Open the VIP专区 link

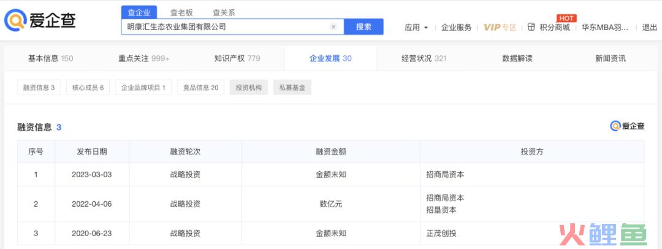click(500, 28)
